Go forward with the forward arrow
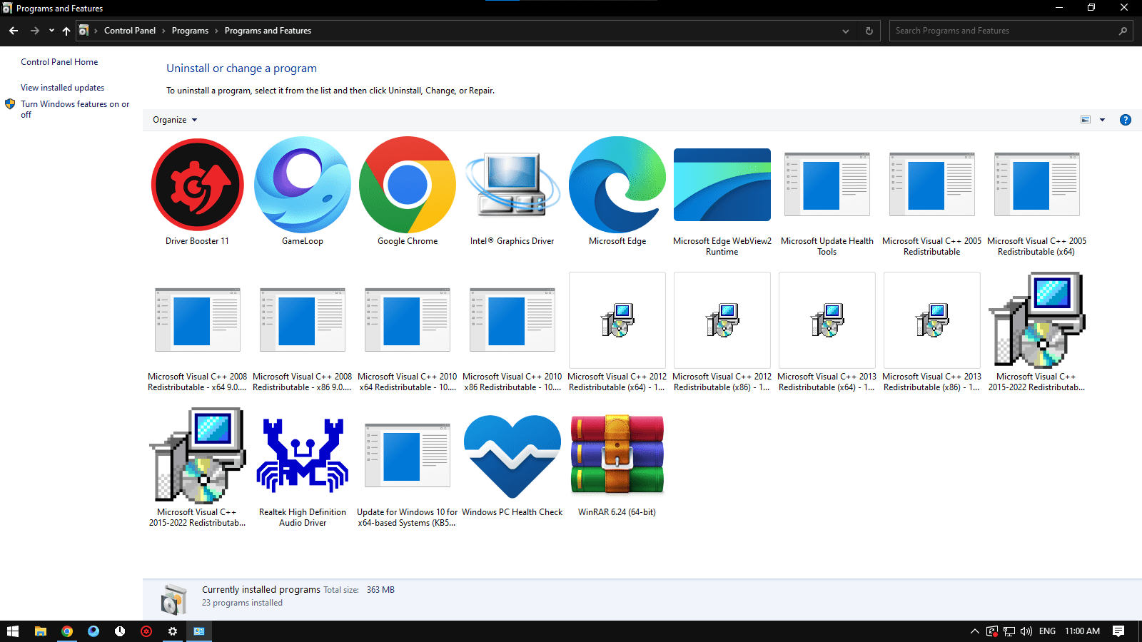 34,31
